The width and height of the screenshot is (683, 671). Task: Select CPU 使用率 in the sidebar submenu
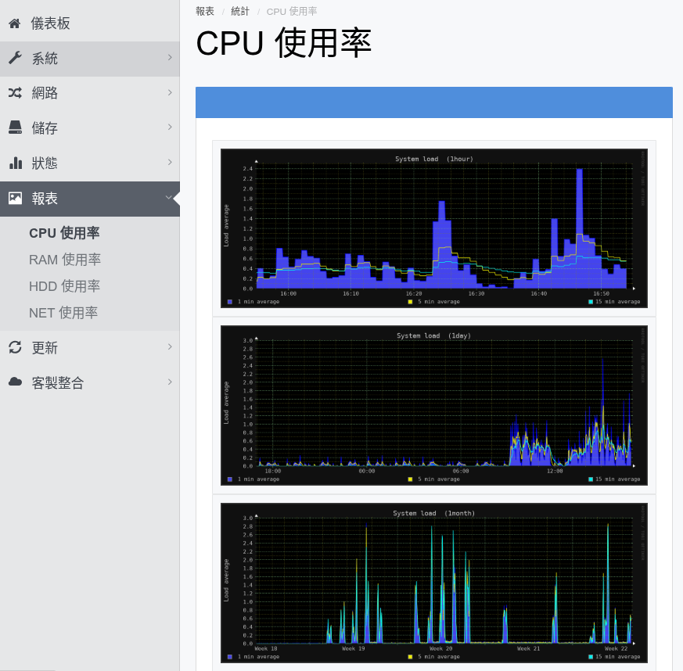[64, 233]
